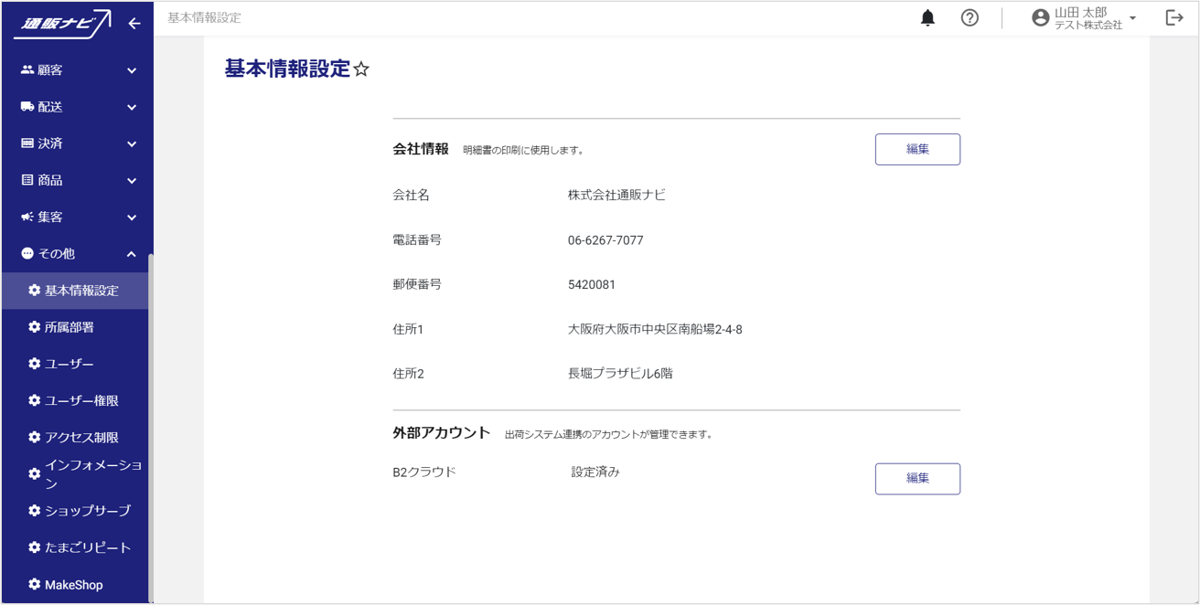Click 編集 button for 会社情報

coord(917,150)
